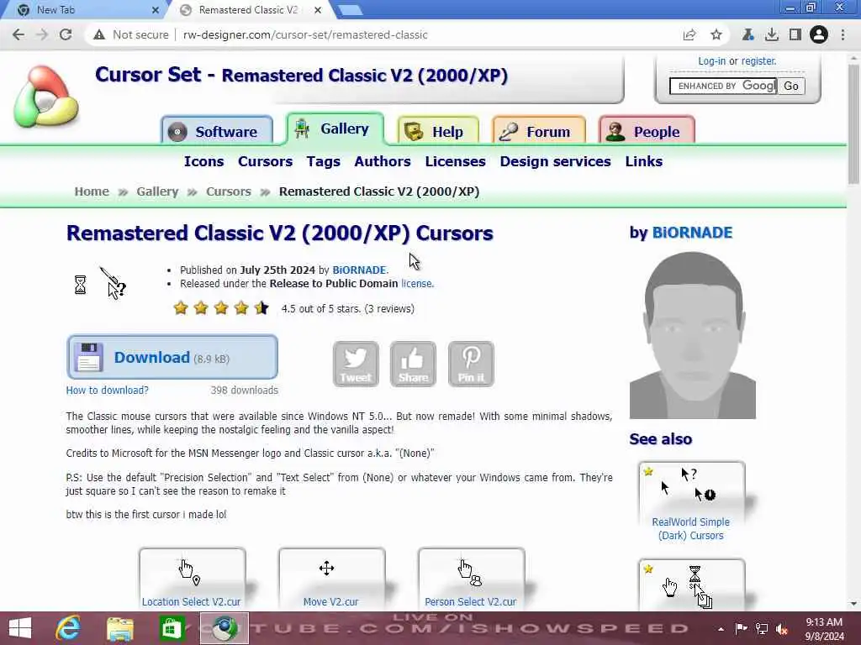The width and height of the screenshot is (861, 645).
Task: Go to the Icons submenu
Action: pyautogui.click(x=203, y=161)
